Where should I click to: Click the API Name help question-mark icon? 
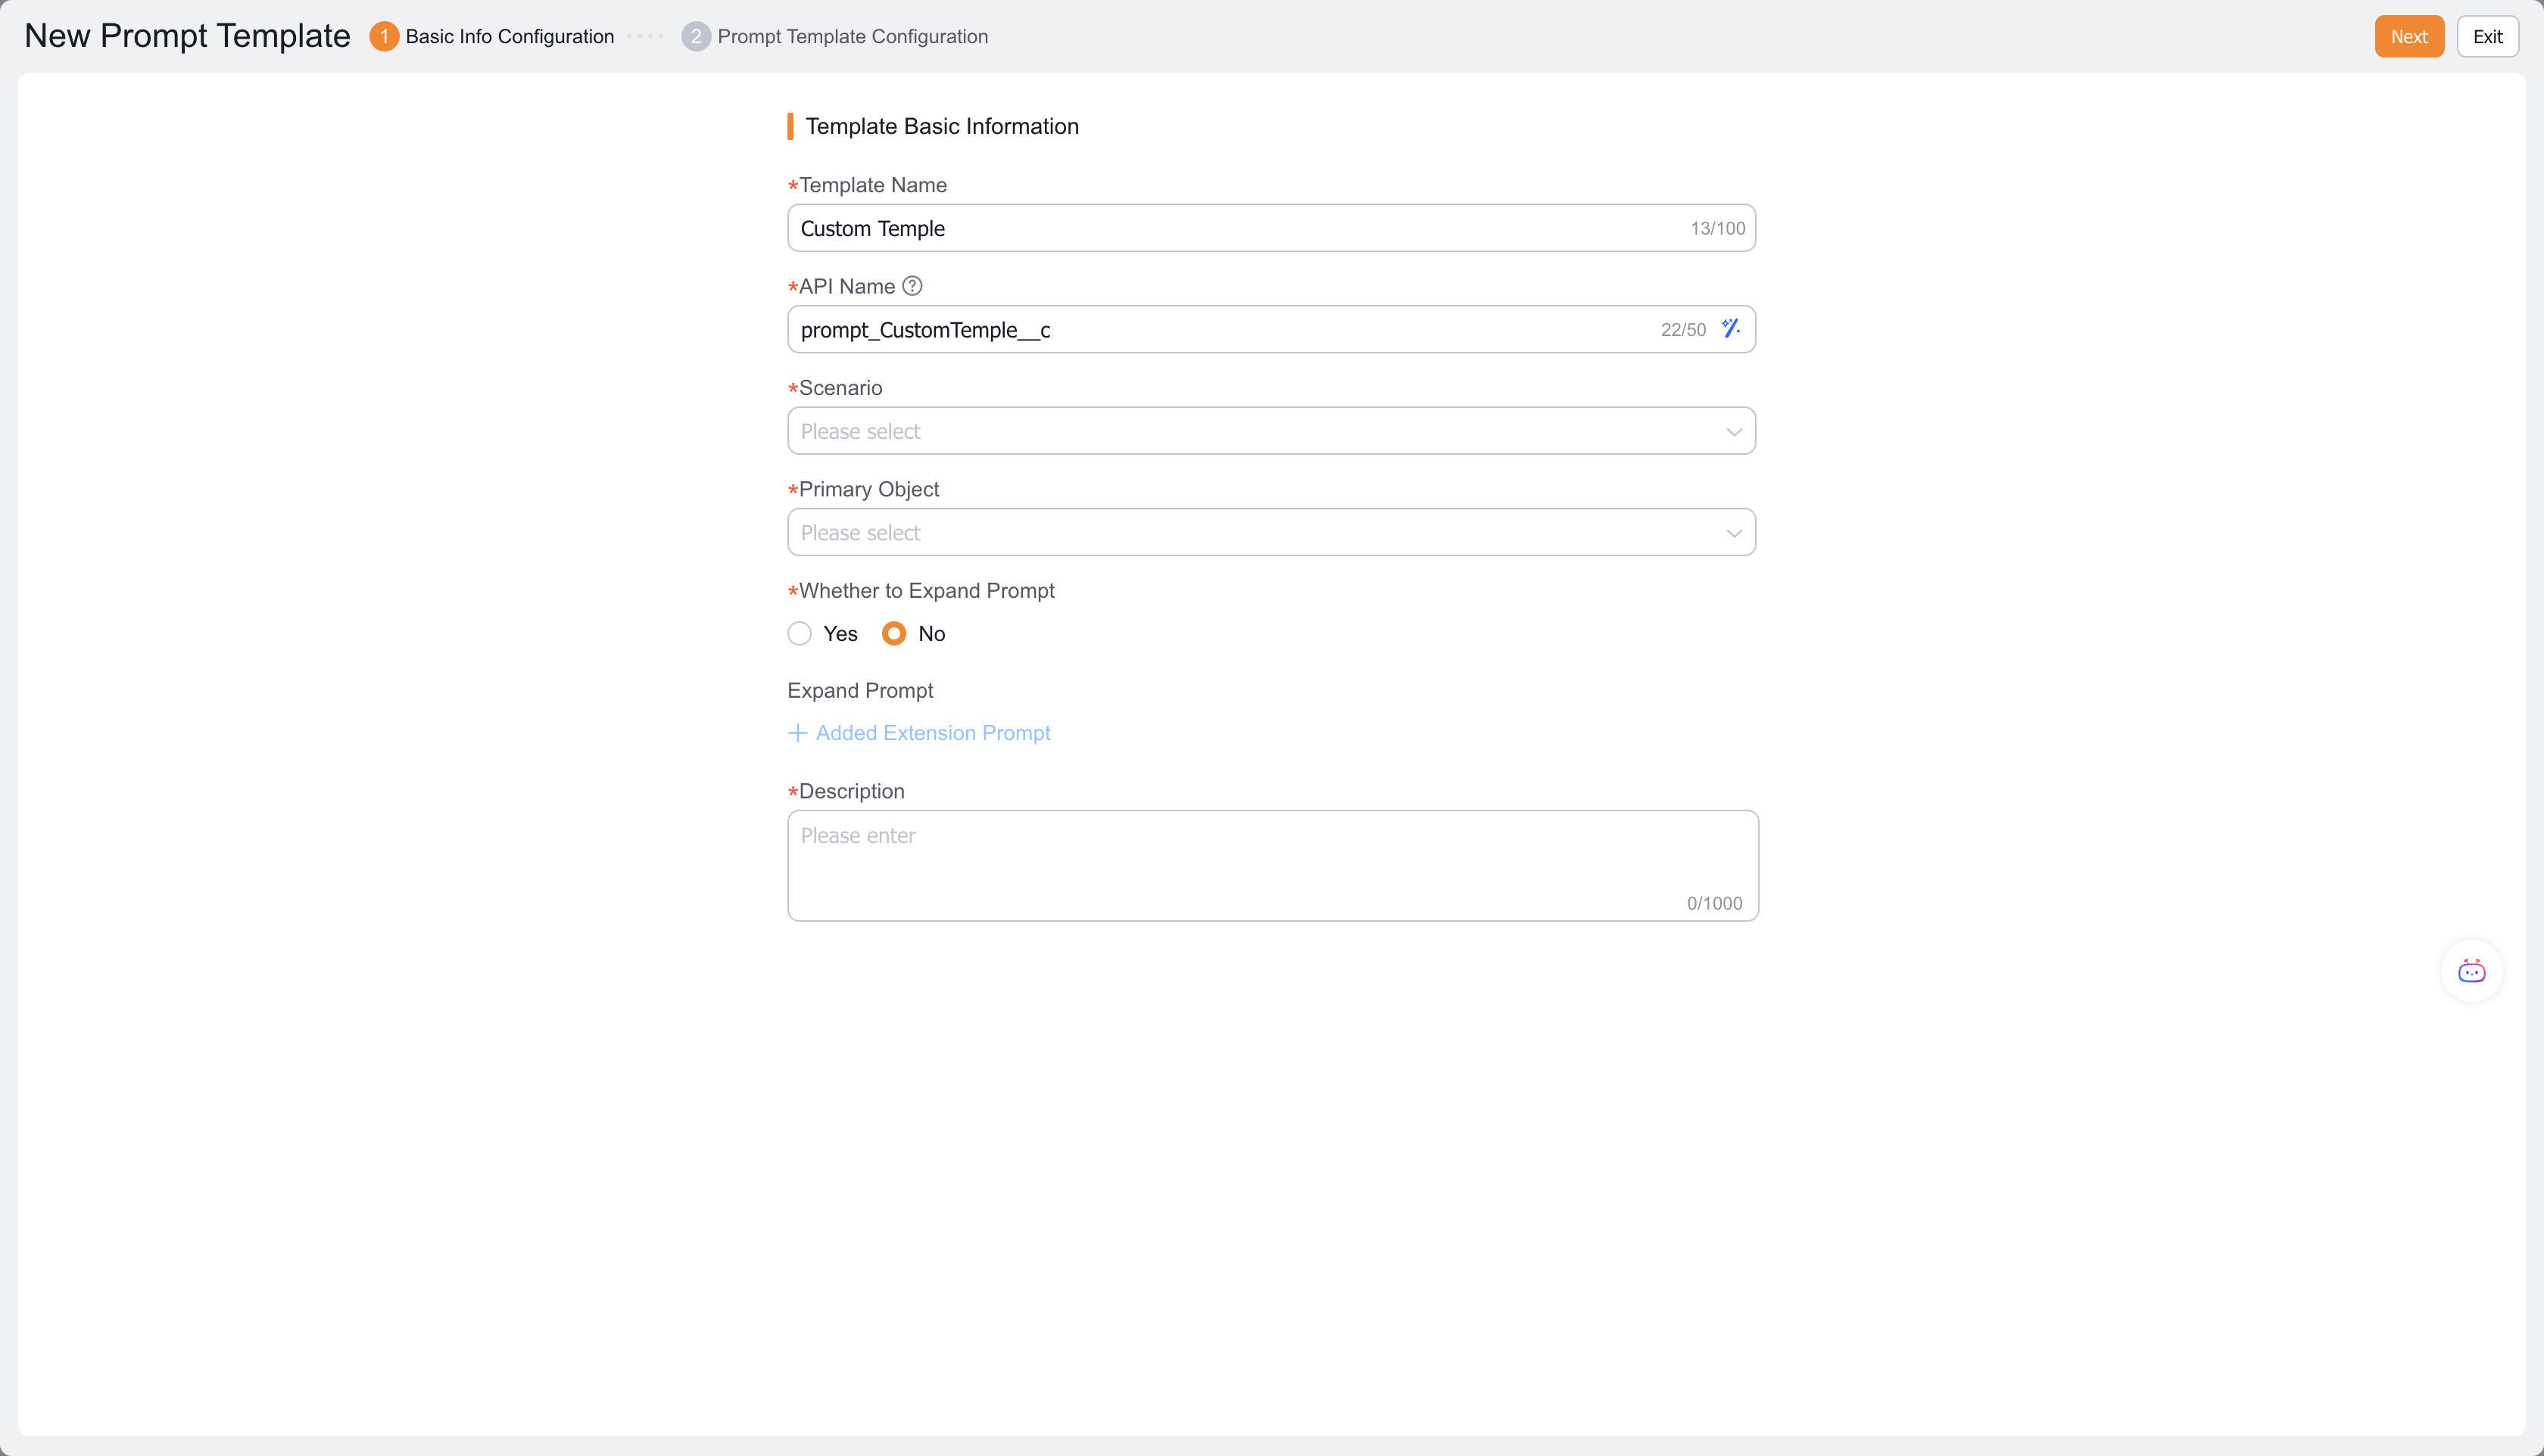(912, 286)
